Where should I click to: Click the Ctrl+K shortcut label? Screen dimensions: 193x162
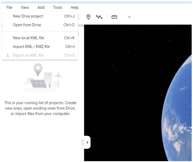tap(69, 38)
